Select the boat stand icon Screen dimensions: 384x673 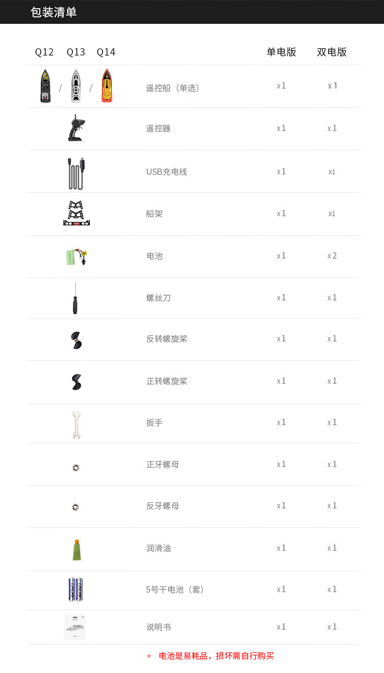(76, 213)
